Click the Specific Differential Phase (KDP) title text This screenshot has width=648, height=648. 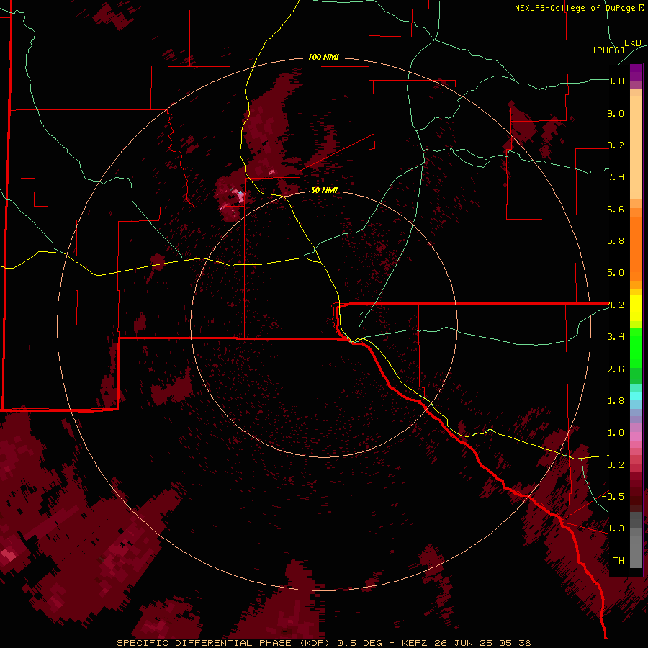(225, 643)
